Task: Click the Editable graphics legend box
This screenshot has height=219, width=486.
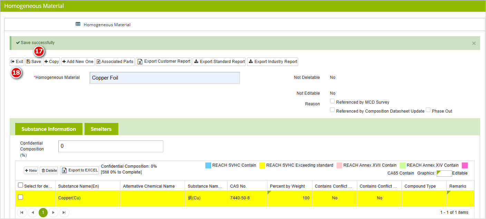Action: tap(444, 173)
